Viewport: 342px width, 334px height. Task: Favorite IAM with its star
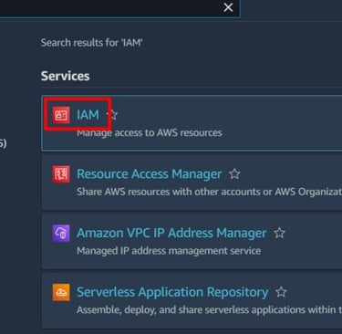[112, 115]
